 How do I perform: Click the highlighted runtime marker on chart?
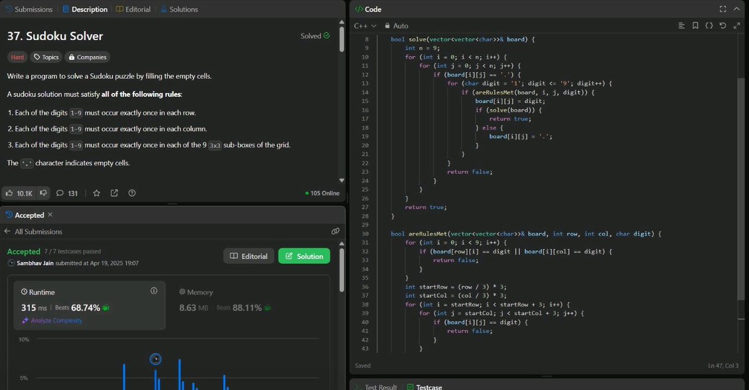point(156,359)
